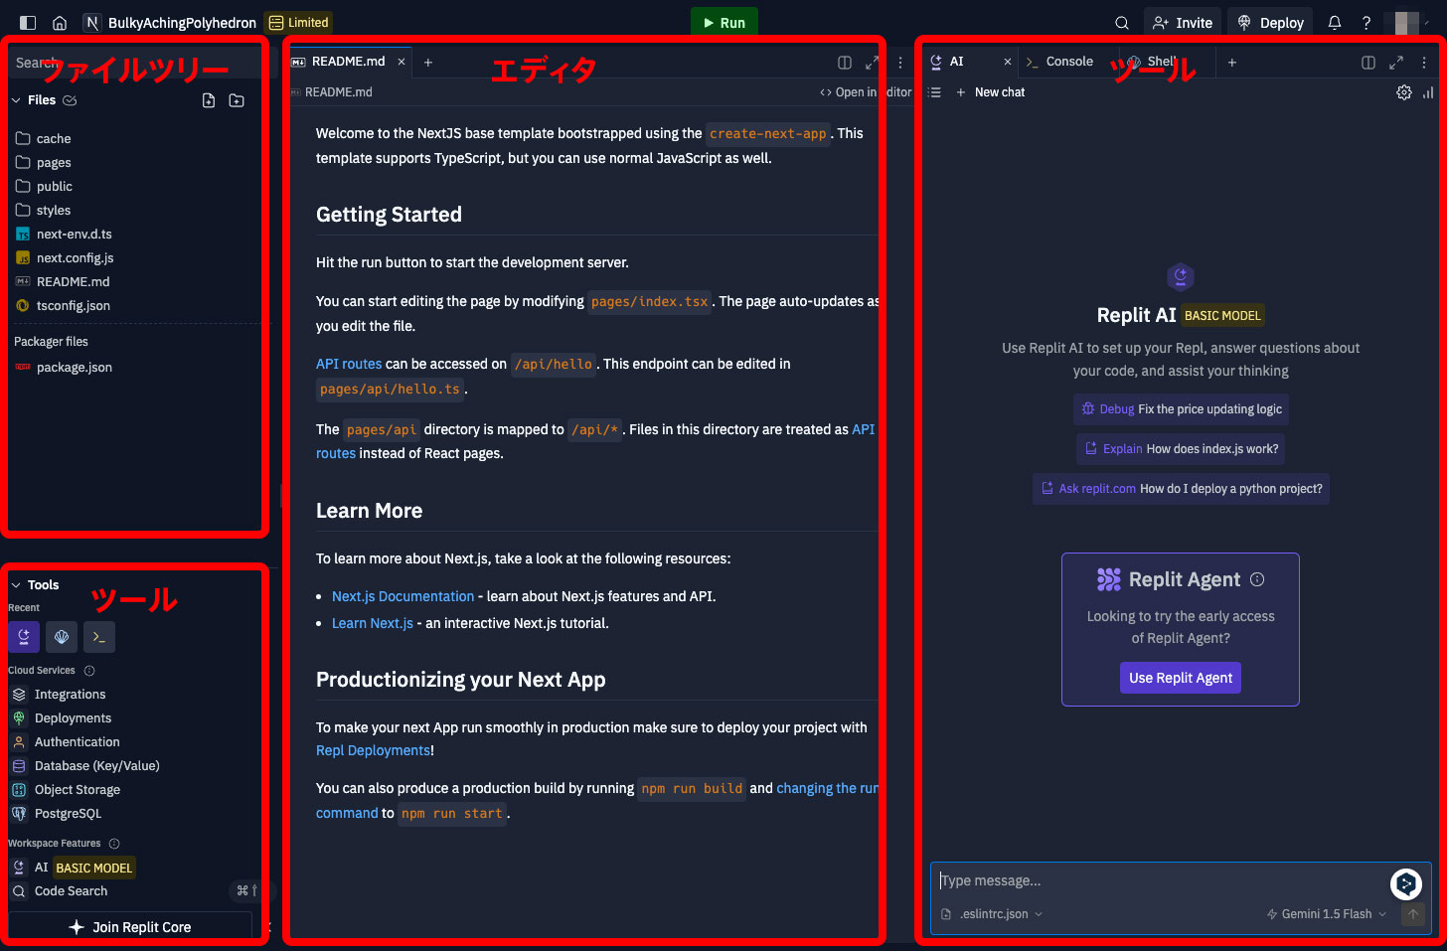Collapse the Files section chevron

(16, 100)
